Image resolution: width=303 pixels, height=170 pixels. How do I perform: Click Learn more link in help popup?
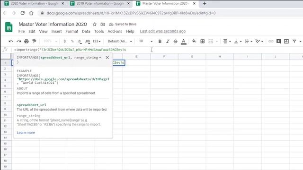[x=26, y=133]
